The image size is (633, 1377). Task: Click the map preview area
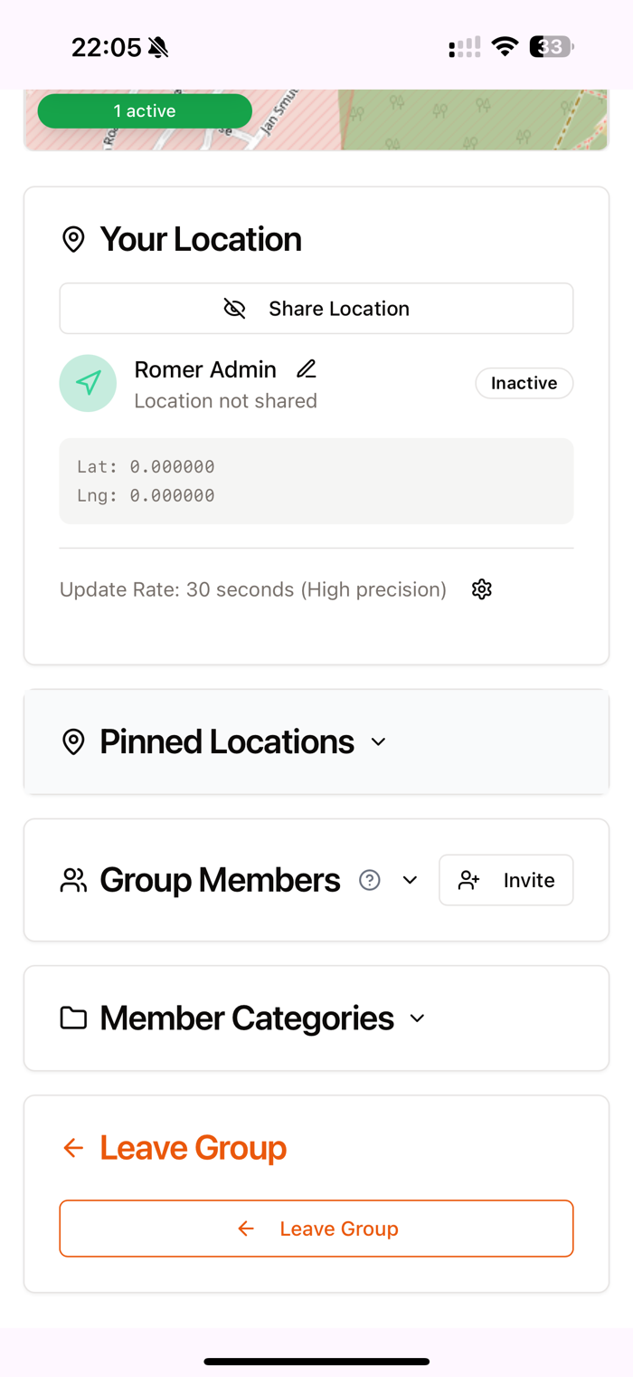452,120
